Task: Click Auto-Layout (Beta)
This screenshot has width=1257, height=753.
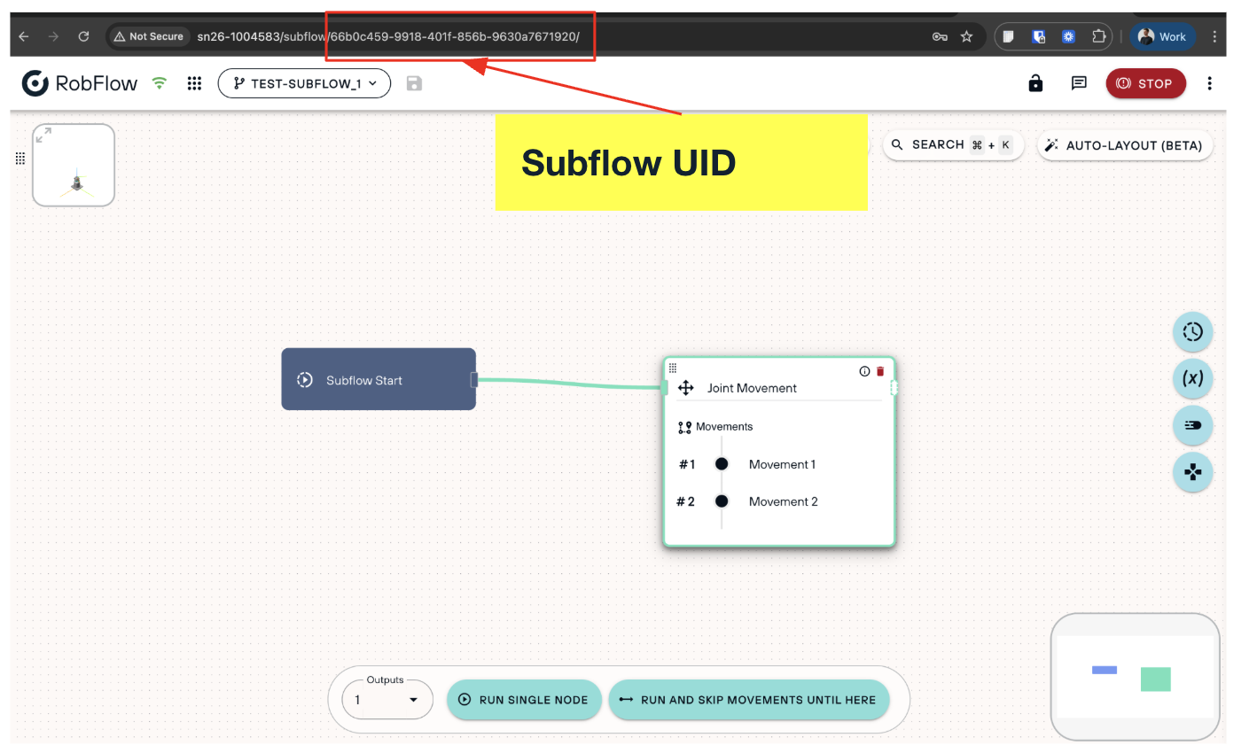Action: coord(1124,145)
